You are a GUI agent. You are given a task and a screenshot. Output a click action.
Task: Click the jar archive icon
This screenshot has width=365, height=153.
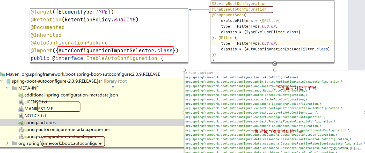click(x=8, y=81)
